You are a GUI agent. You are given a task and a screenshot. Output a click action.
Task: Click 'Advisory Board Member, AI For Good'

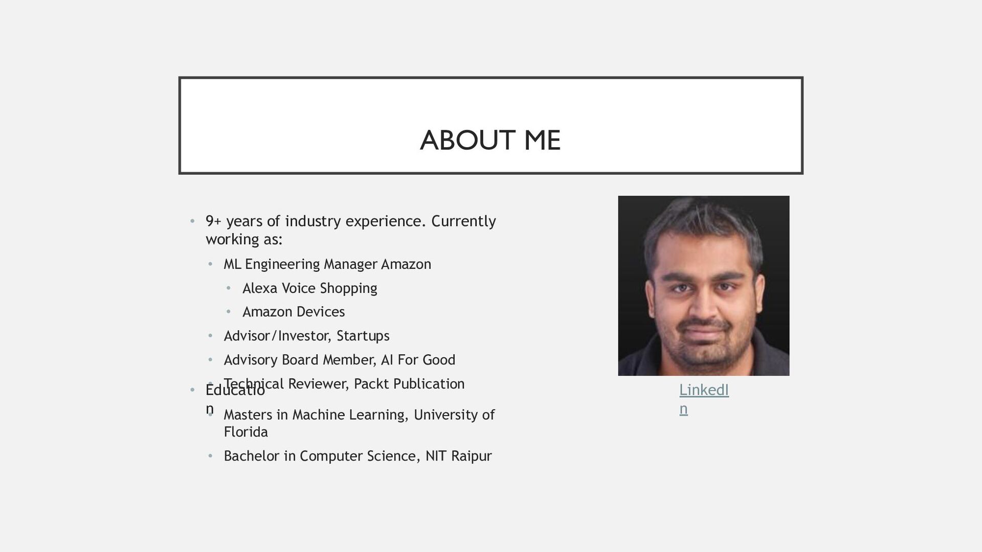(339, 360)
